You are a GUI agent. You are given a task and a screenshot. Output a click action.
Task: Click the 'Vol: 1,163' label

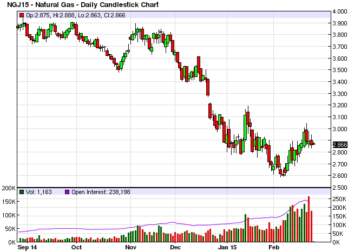pyautogui.click(x=39, y=192)
